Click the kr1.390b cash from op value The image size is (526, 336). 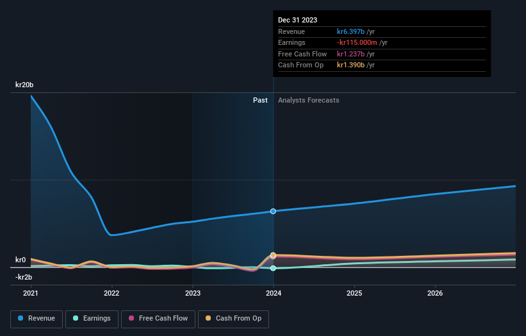click(x=350, y=65)
